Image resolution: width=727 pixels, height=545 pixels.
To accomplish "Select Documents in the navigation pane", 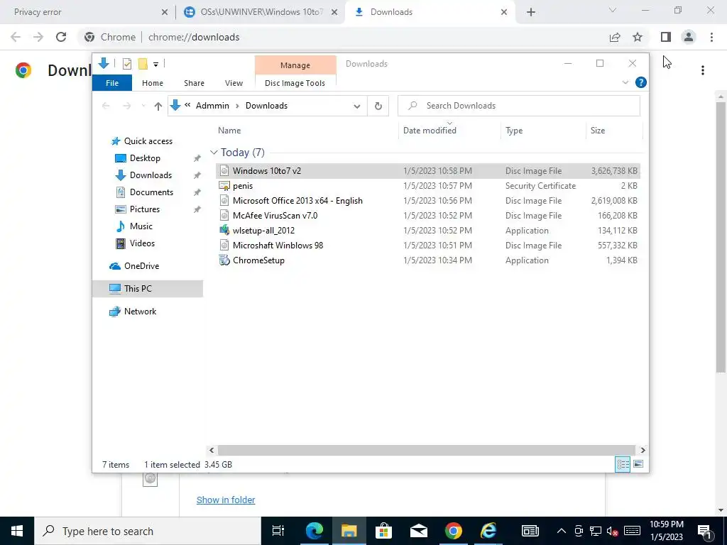I will coord(151,192).
